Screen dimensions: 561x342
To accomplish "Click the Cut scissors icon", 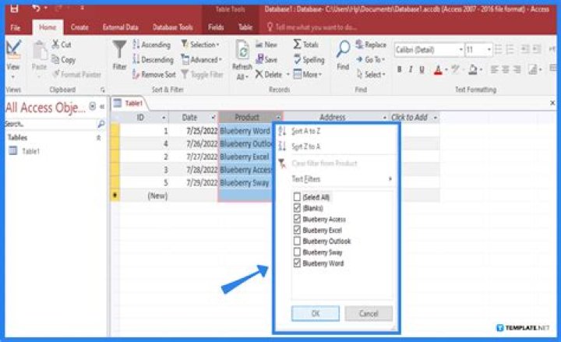I will [x=55, y=44].
